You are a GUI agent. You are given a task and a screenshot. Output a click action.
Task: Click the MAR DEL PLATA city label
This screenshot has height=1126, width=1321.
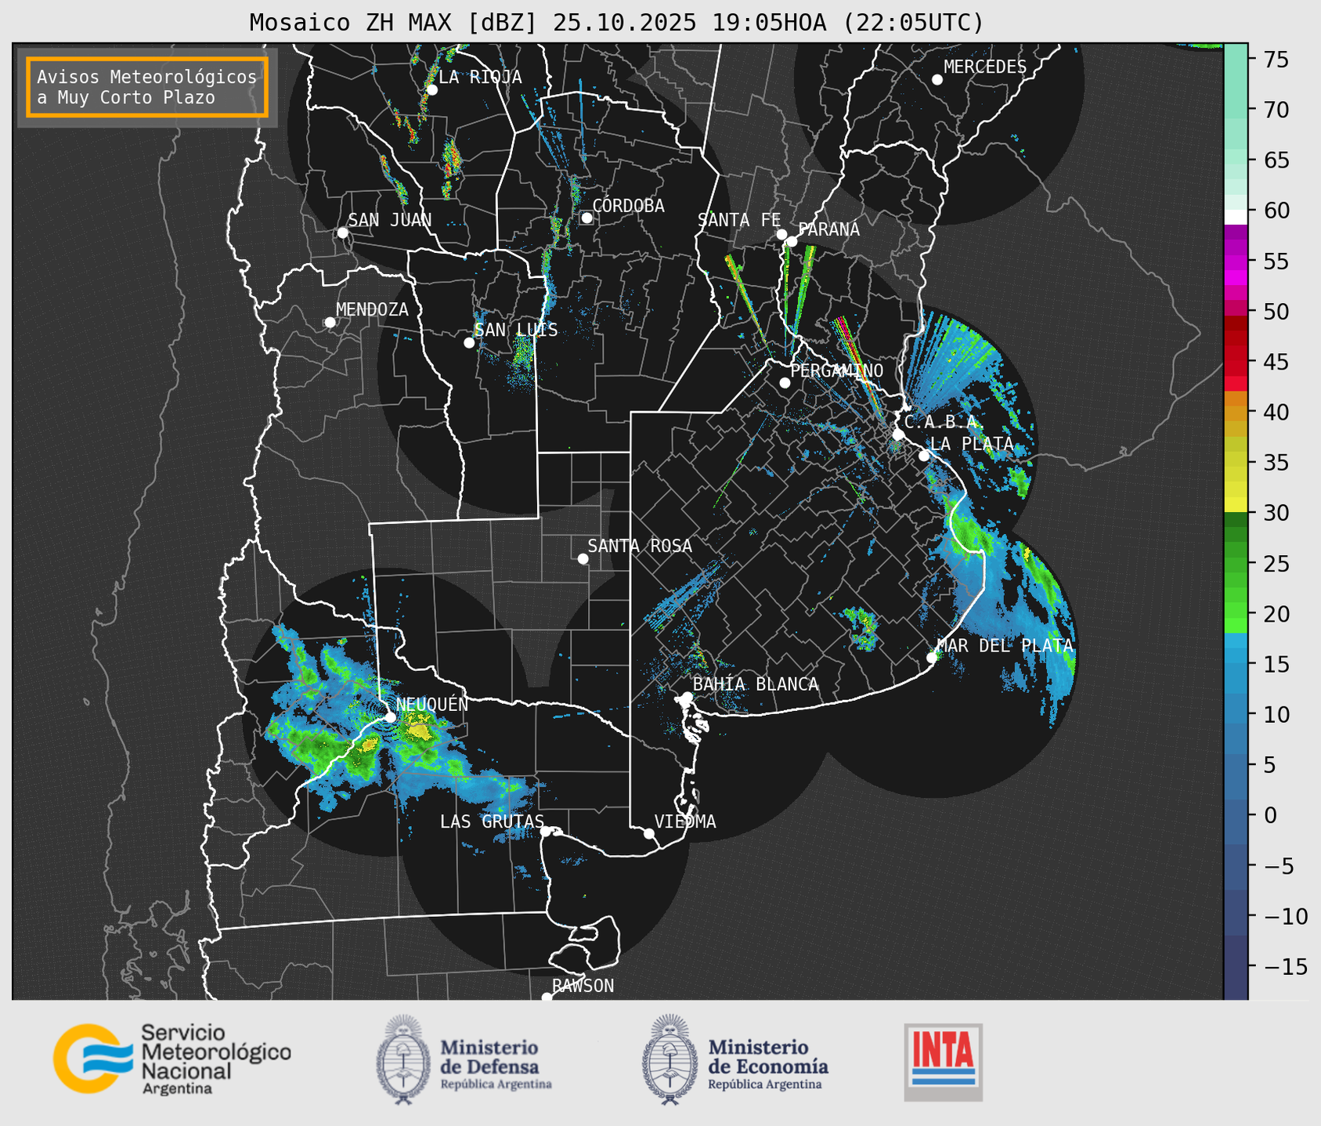coord(1005,645)
